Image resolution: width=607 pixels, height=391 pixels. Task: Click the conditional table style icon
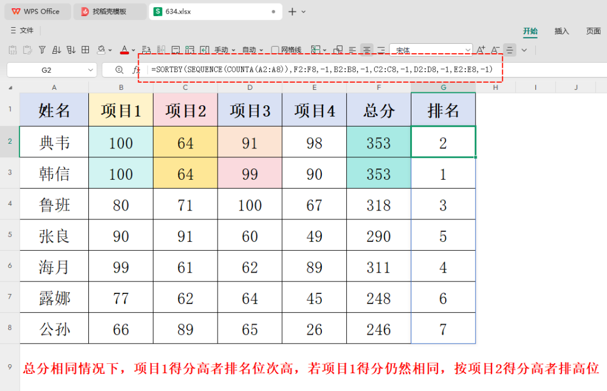click(x=316, y=50)
